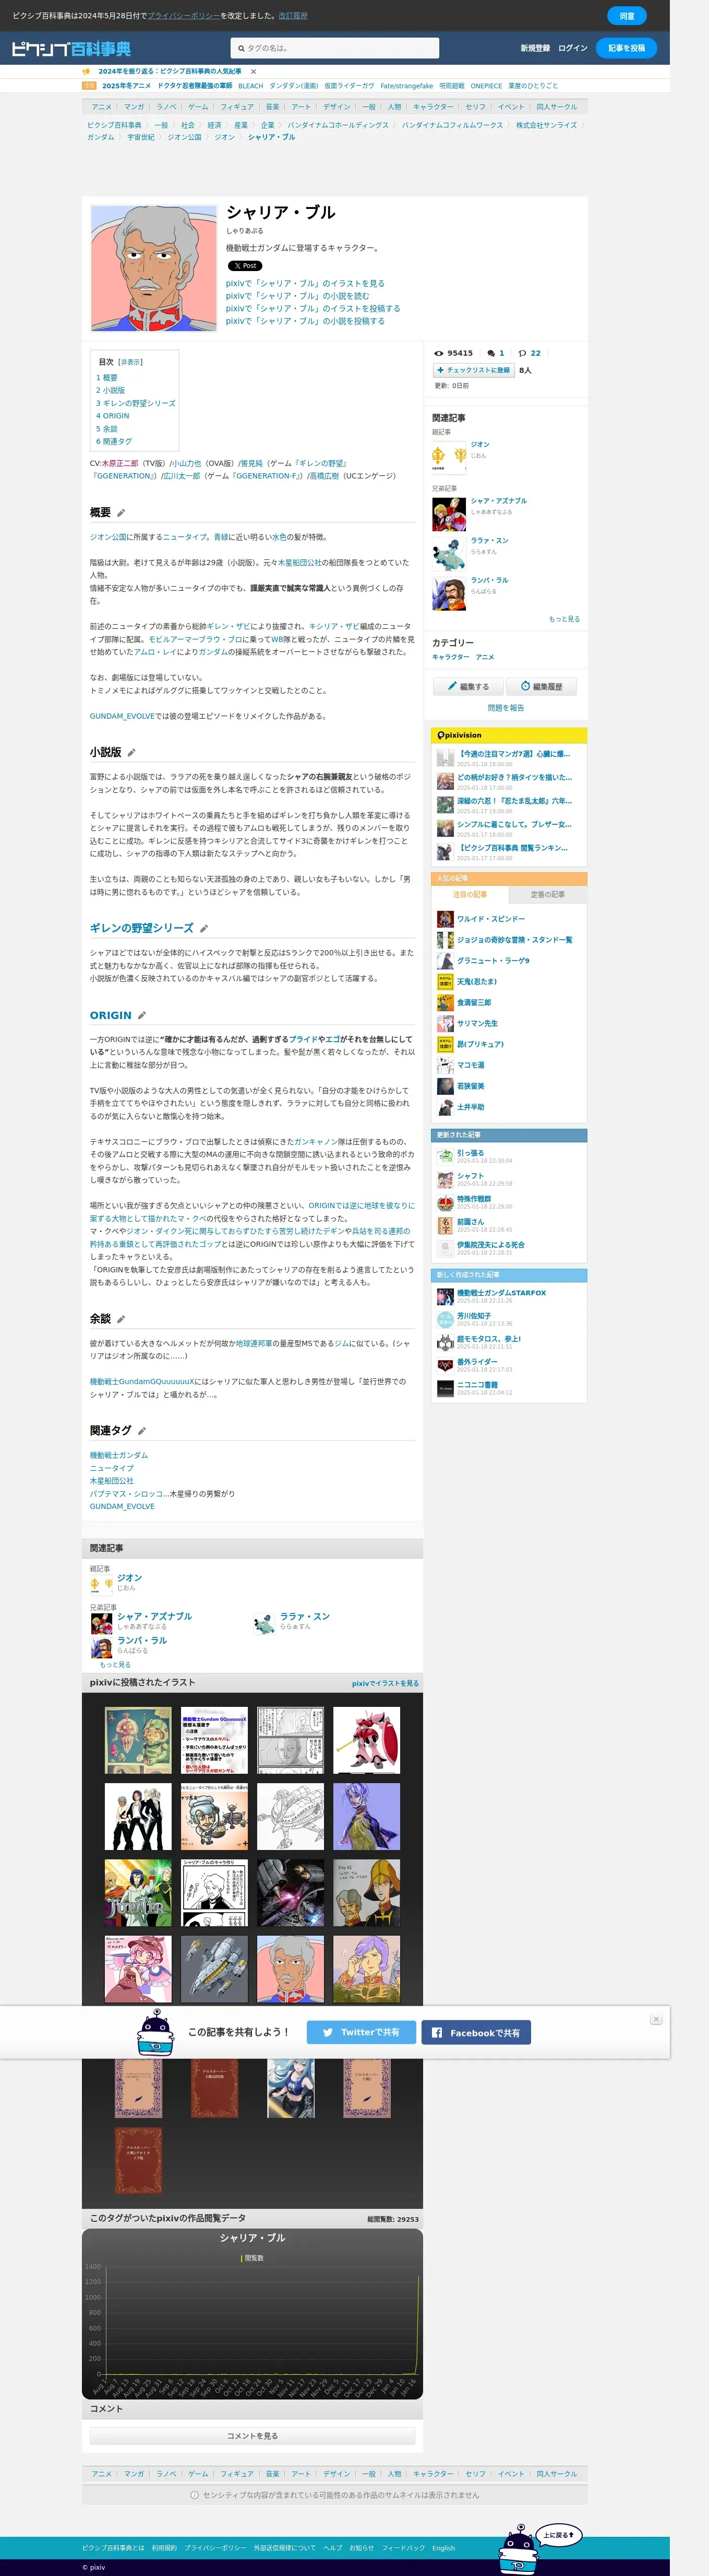Open the ララァ・スン thumbnail in sidebar

448,554
